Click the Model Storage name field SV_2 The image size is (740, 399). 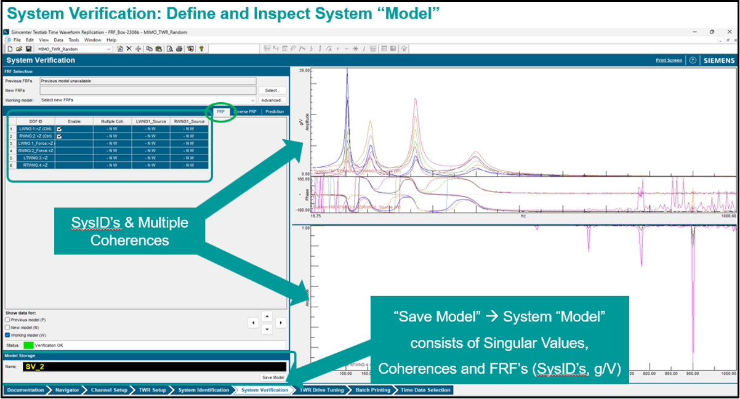pyautogui.click(x=154, y=367)
